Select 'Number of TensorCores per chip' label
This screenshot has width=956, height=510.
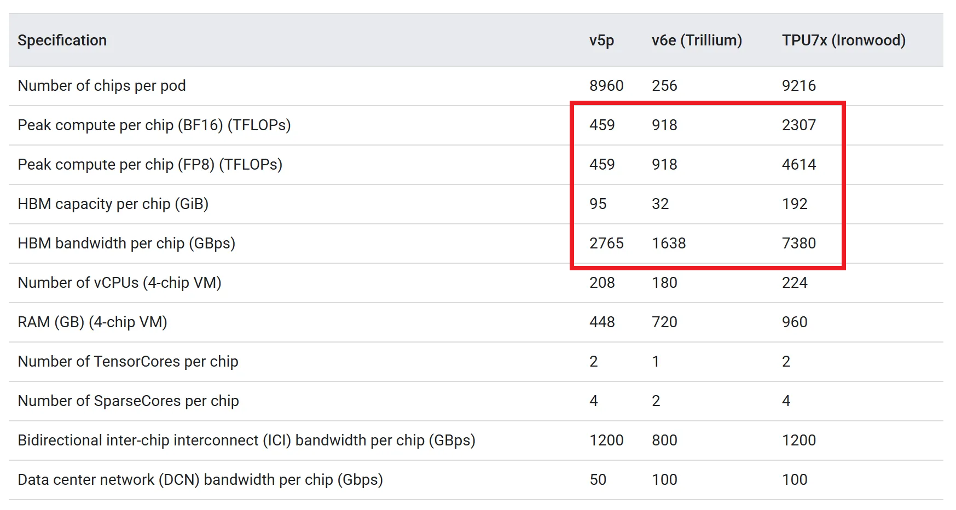pyautogui.click(x=128, y=362)
